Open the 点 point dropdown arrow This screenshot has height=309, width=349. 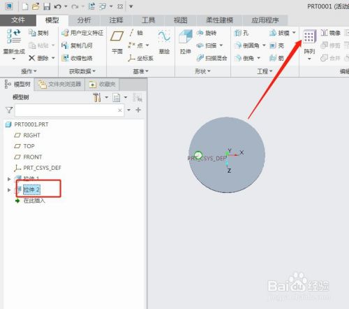147,45
